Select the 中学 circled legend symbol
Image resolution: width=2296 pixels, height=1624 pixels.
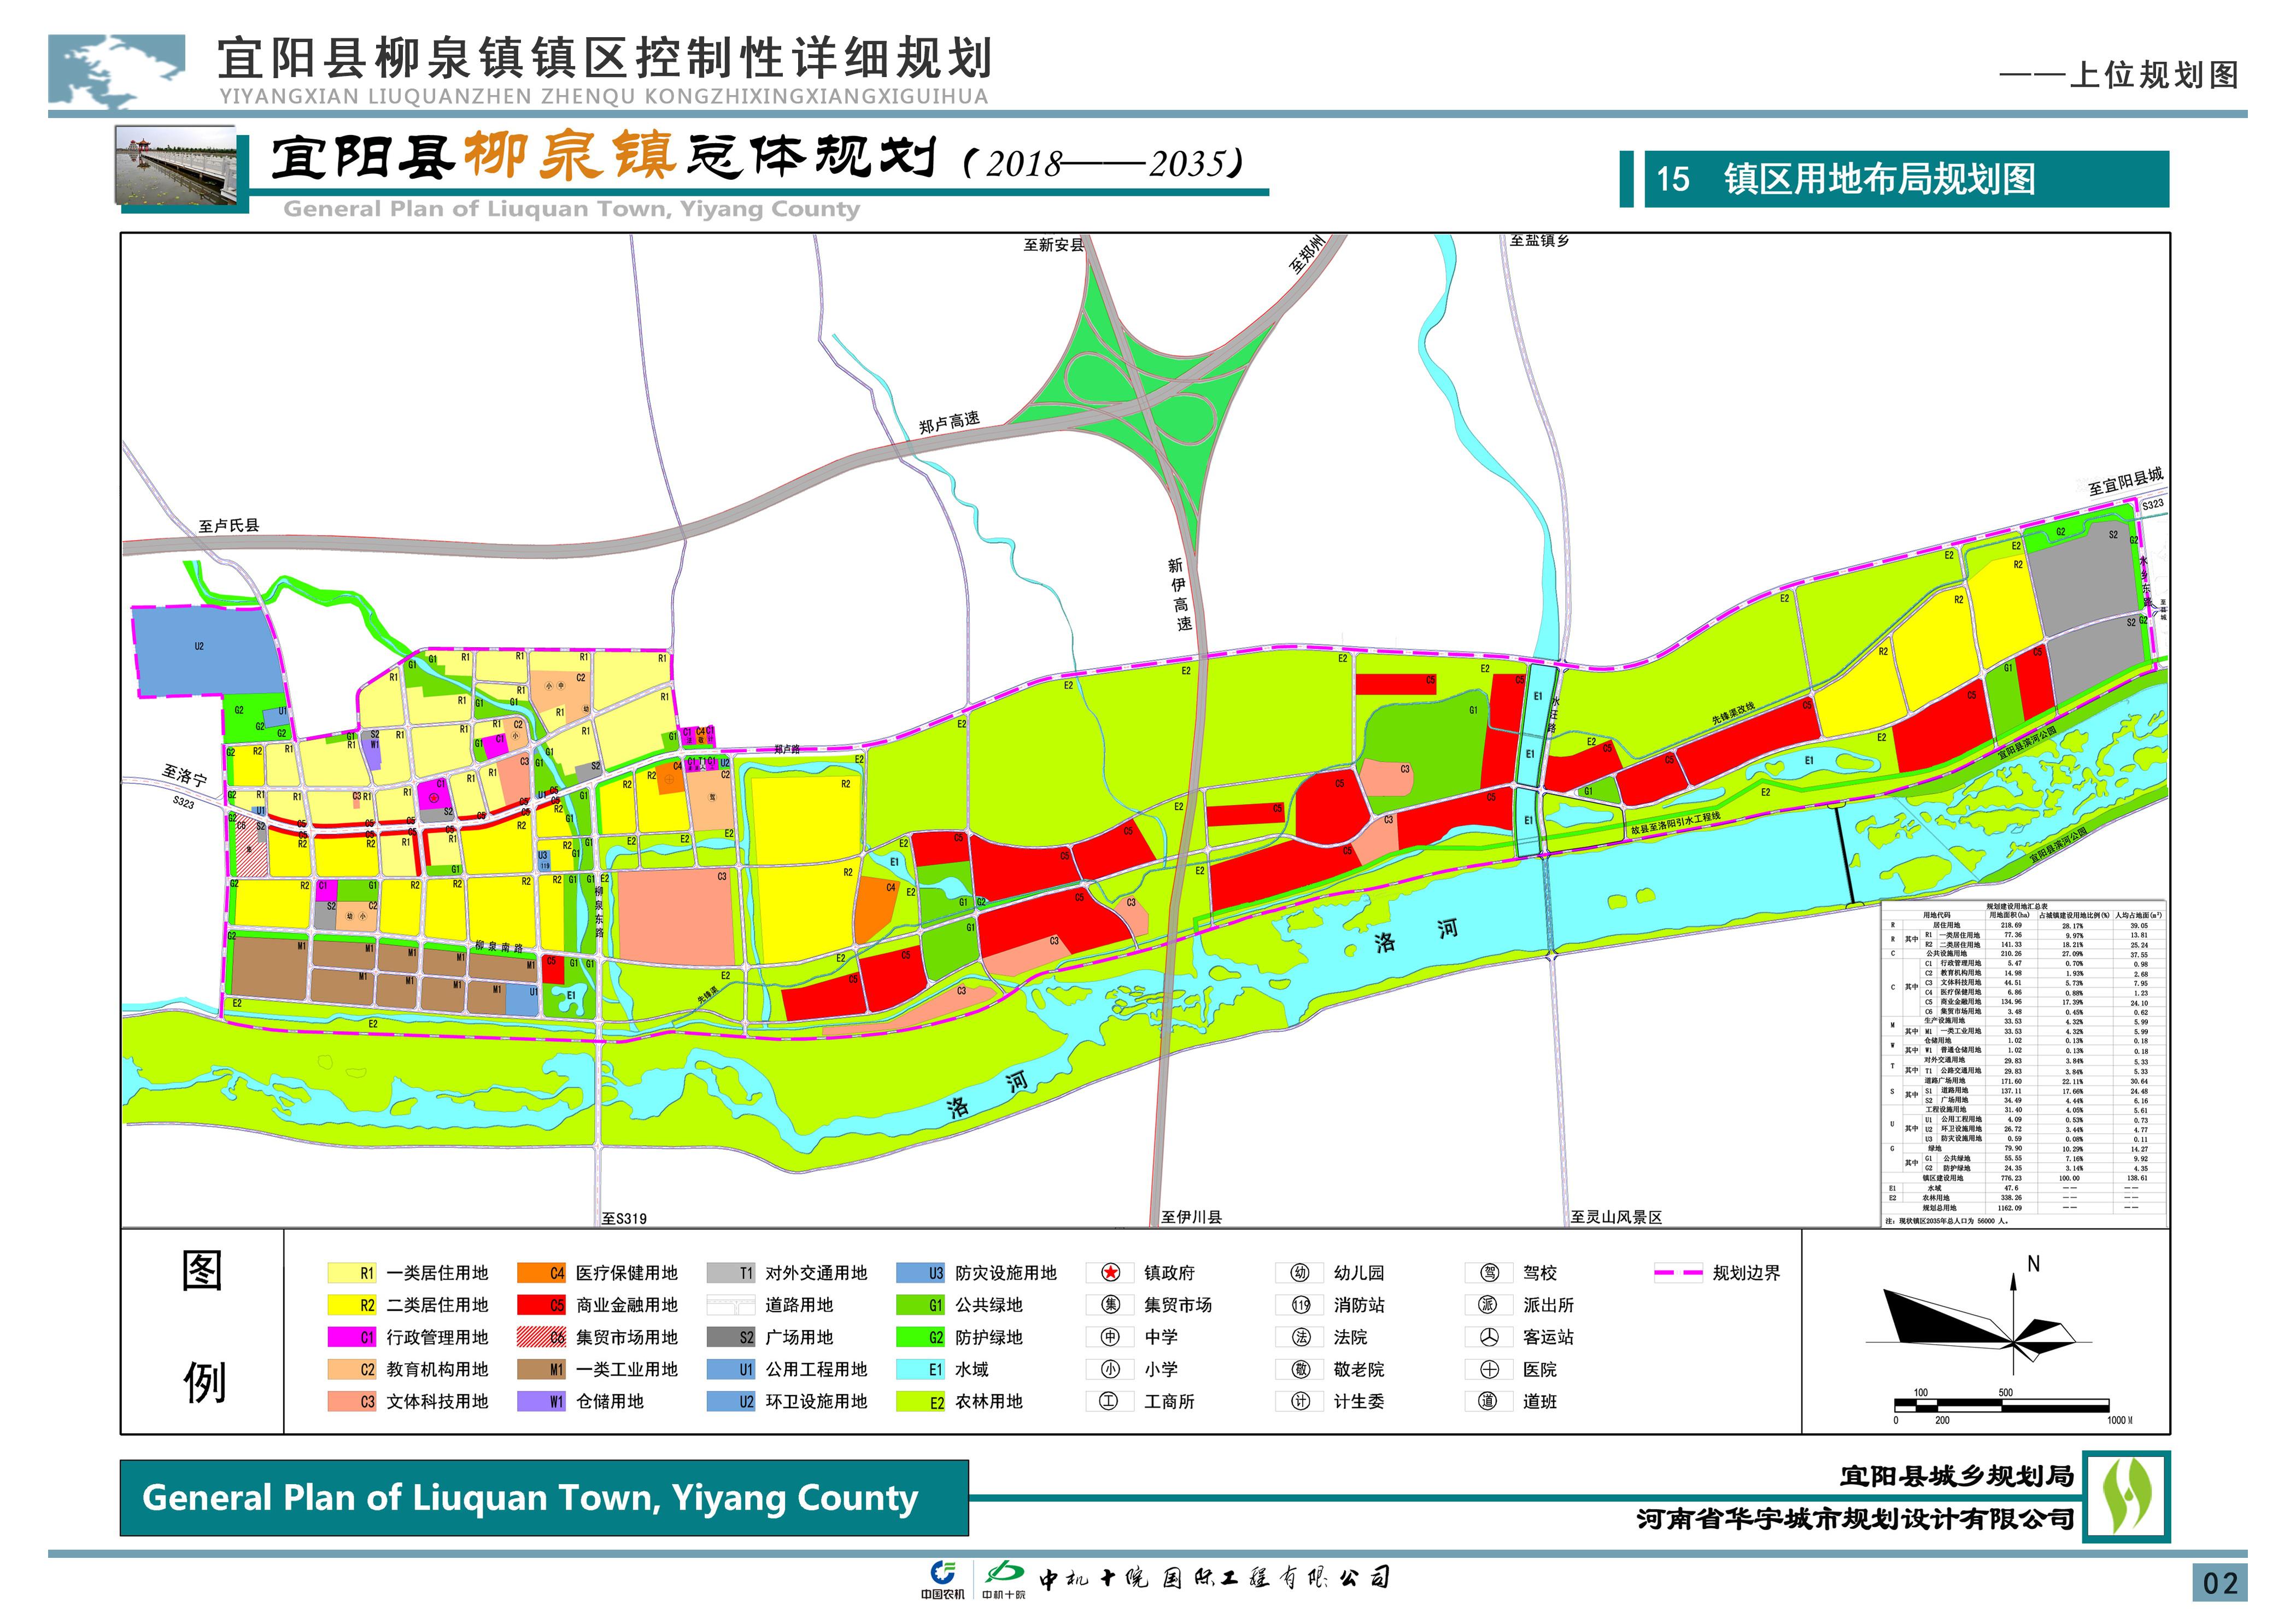[x=1110, y=1337]
